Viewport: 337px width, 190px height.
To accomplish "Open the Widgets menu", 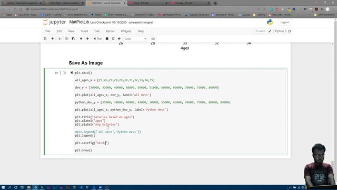I will (126, 31).
